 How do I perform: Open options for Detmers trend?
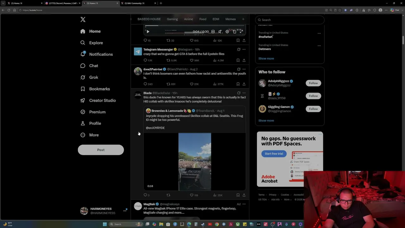[319, 46]
